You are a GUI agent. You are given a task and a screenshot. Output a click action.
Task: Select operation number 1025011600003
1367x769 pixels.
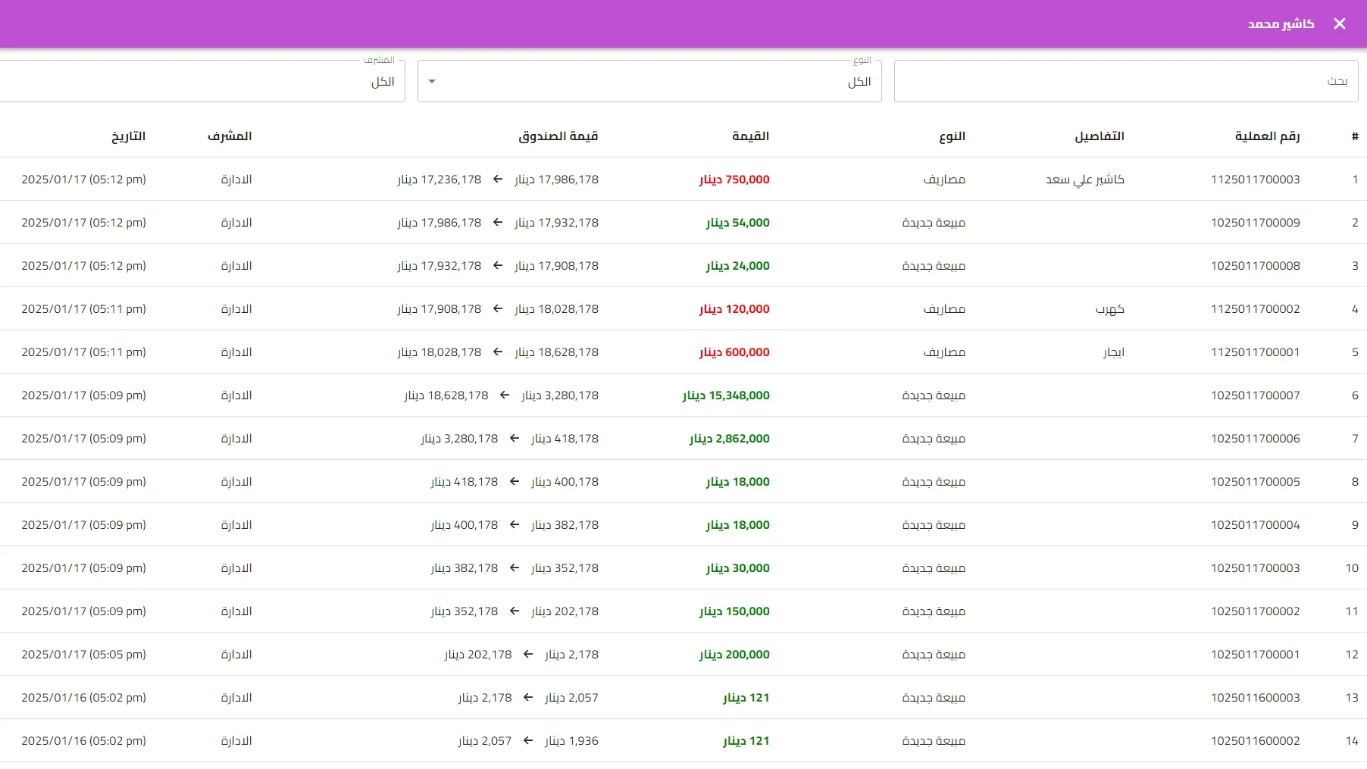pyautogui.click(x=1255, y=698)
